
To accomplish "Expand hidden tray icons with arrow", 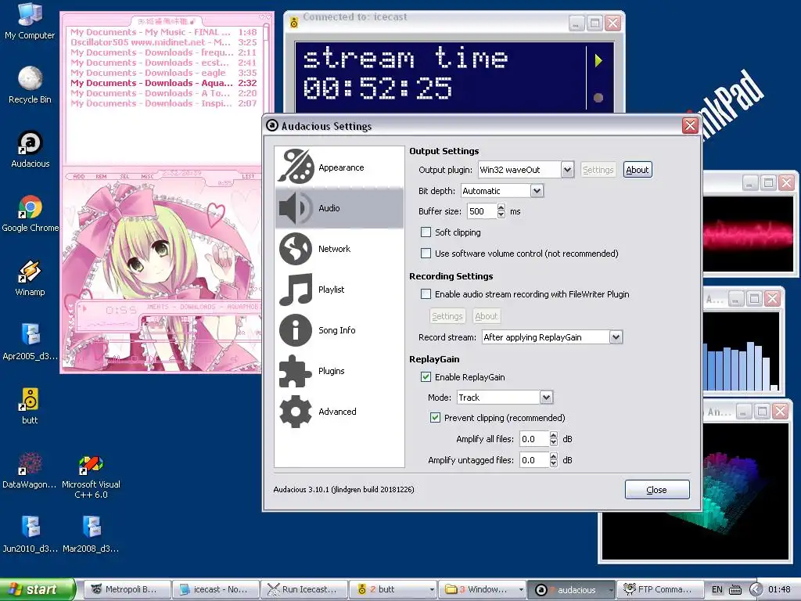I will click(755, 590).
